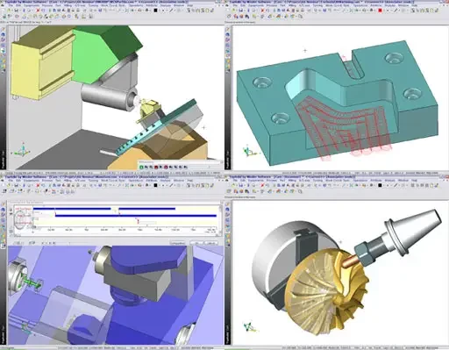Adjust the simulation speed slider

(x=210, y=167)
